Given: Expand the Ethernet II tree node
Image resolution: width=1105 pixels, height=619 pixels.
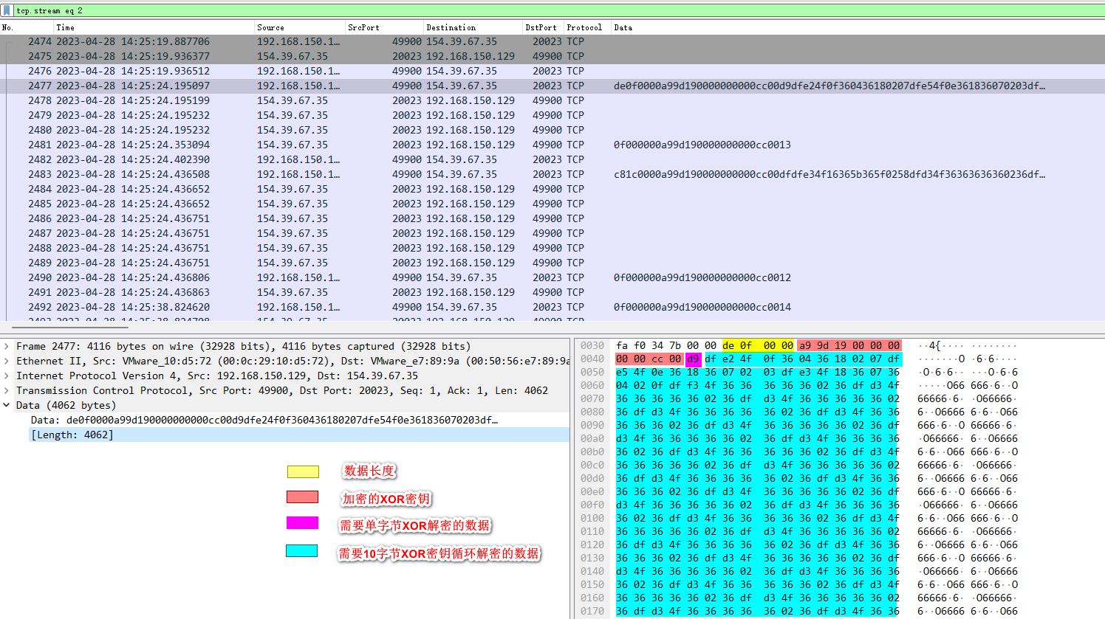Looking at the screenshot, I should (7, 361).
